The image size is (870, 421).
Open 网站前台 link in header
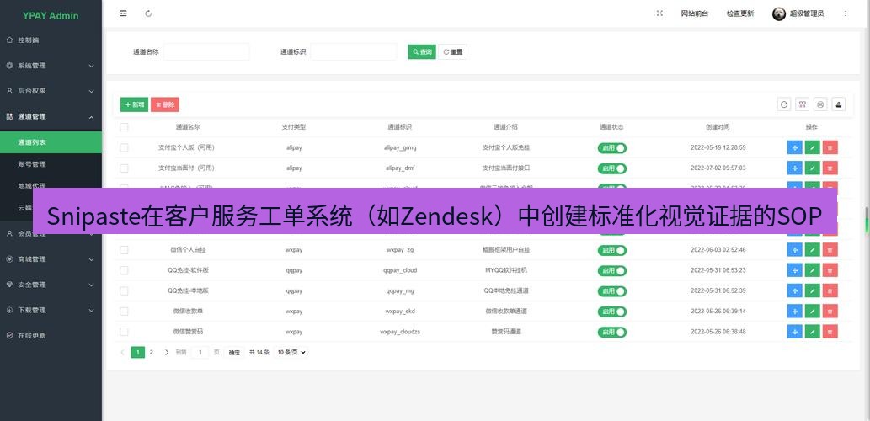[x=695, y=13]
